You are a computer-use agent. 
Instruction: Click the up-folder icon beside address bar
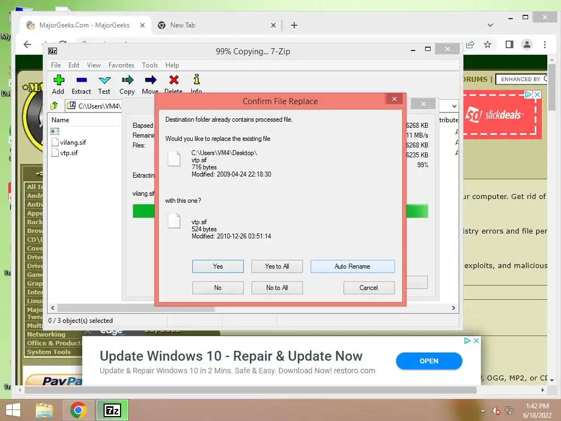pos(54,106)
